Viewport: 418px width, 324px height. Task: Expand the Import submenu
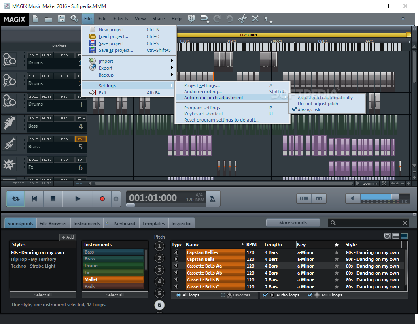(x=129, y=61)
